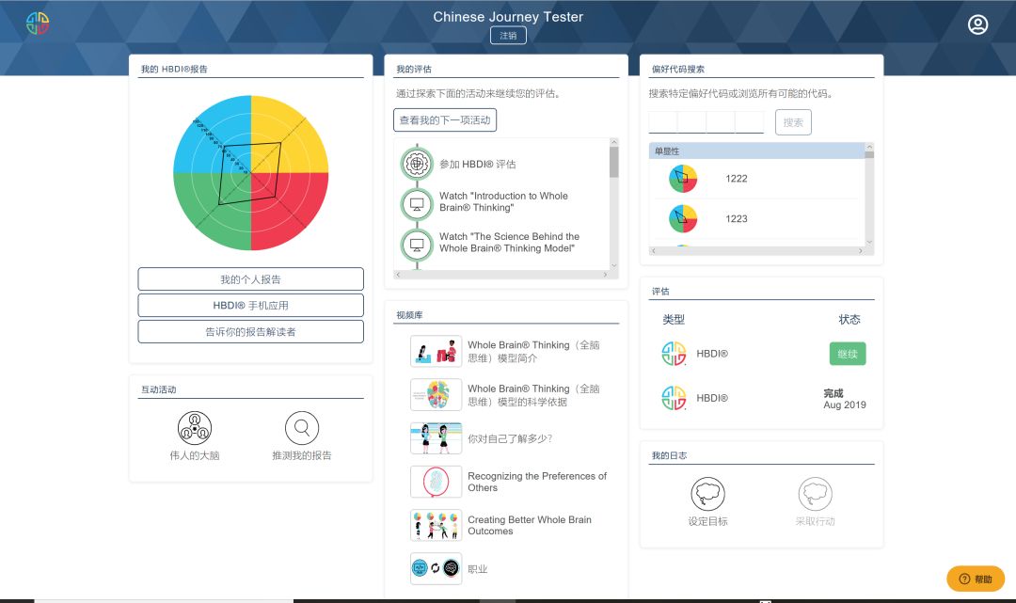This screenshot has height=603, width=1016.
Task: Click scroll right arrow of preference code list
Action: [x=861, y=250]
